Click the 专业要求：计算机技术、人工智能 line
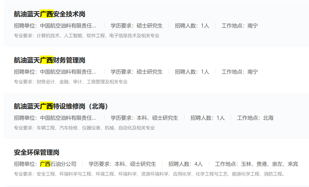Viewport: 309px width, 187px height. tap(86, 36)
